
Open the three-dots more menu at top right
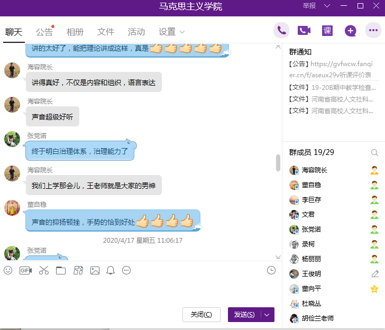tap(373, 31)
